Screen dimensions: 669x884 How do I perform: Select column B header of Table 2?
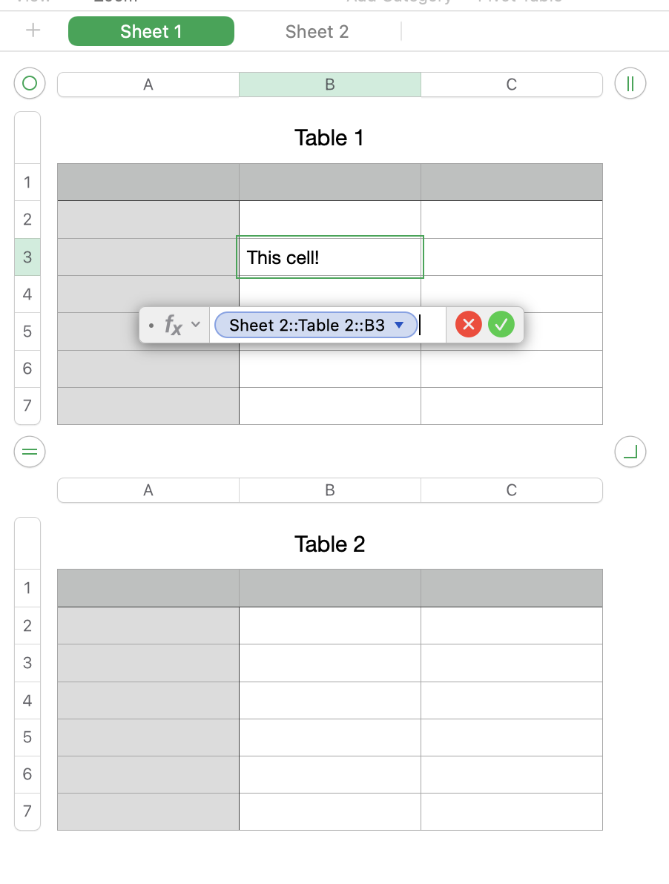coord(329,490)
